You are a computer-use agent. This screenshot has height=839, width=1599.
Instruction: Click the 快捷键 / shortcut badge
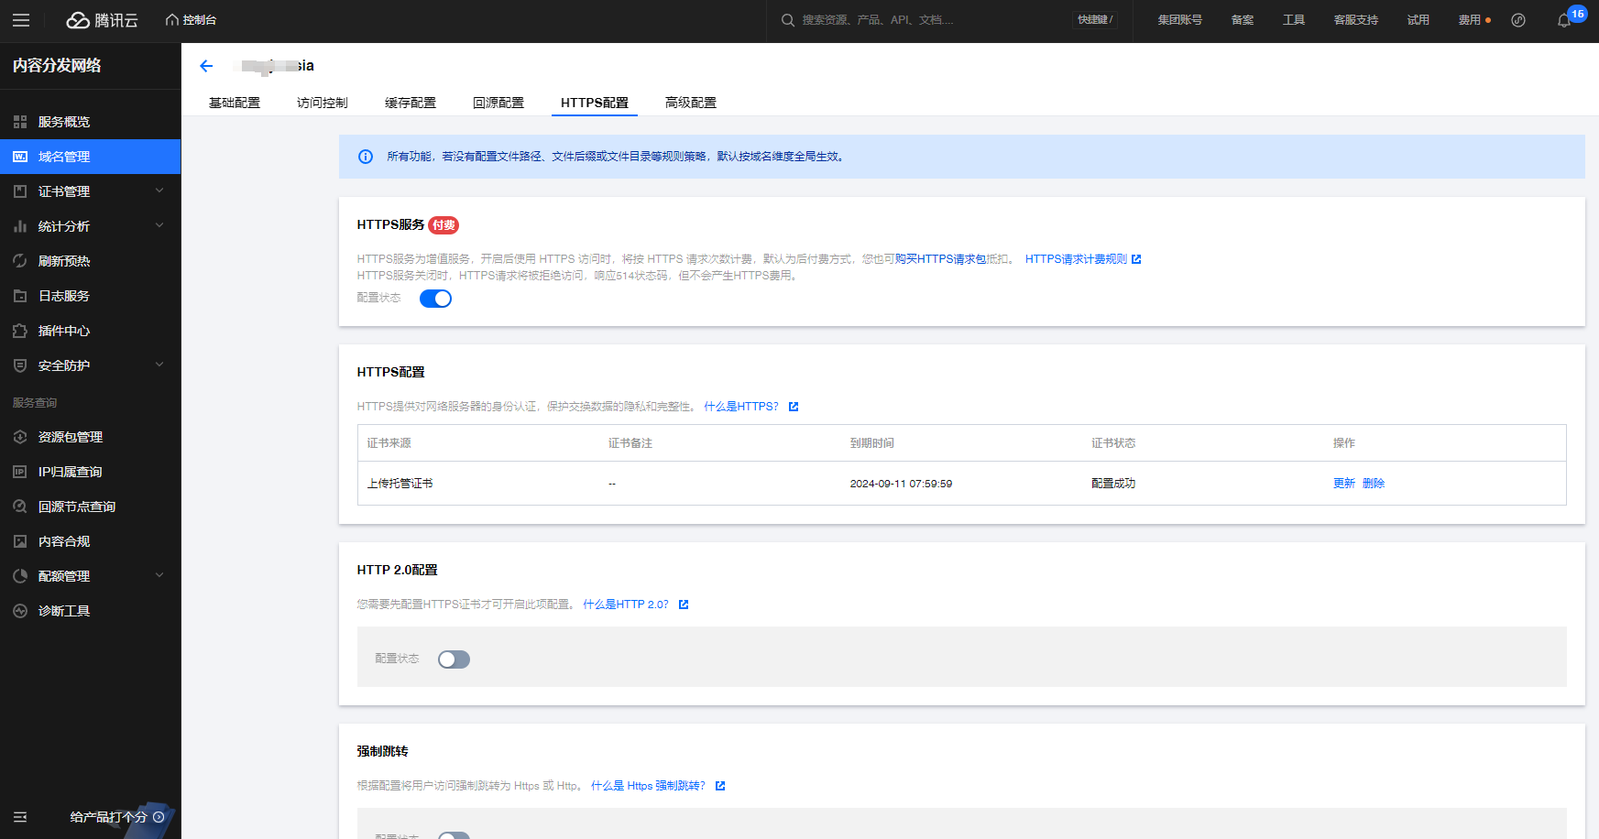[x=1095, y=20]
